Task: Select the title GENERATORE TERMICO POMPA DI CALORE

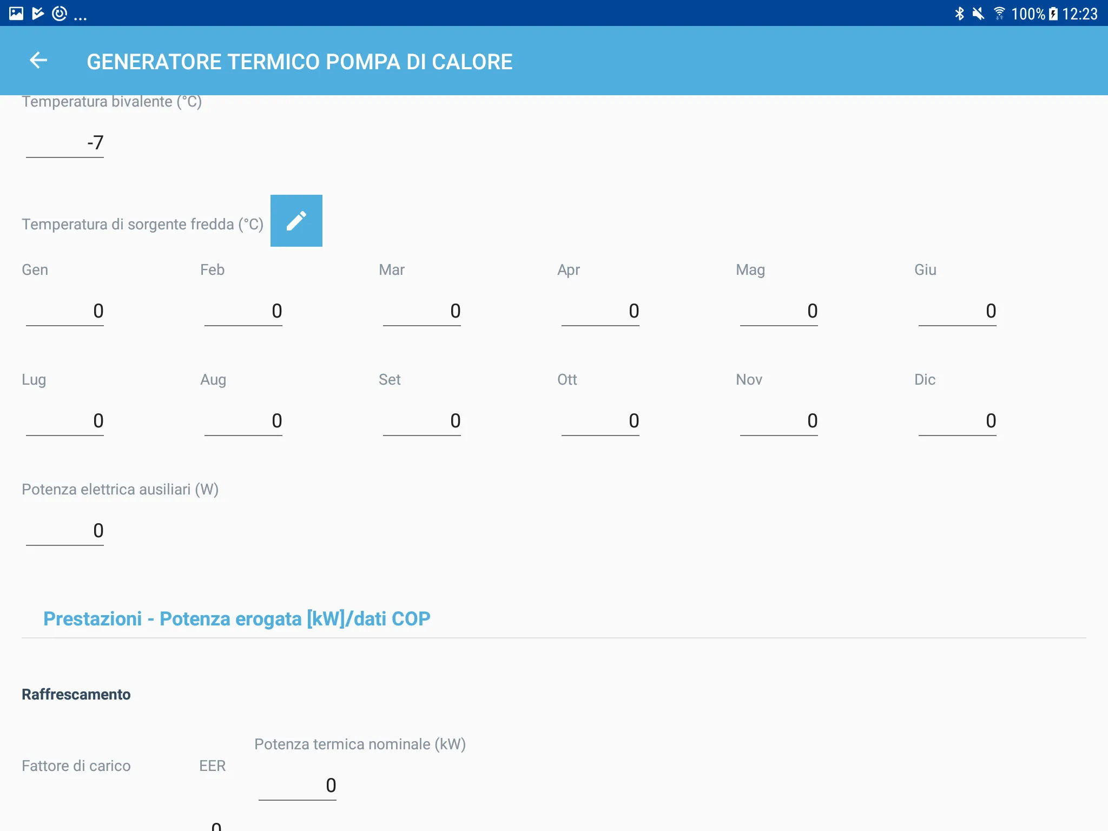Action: (x=300, y=62)
